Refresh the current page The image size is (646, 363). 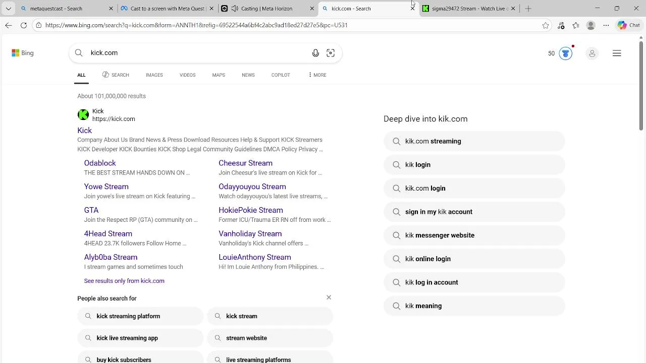coord(24,25)
